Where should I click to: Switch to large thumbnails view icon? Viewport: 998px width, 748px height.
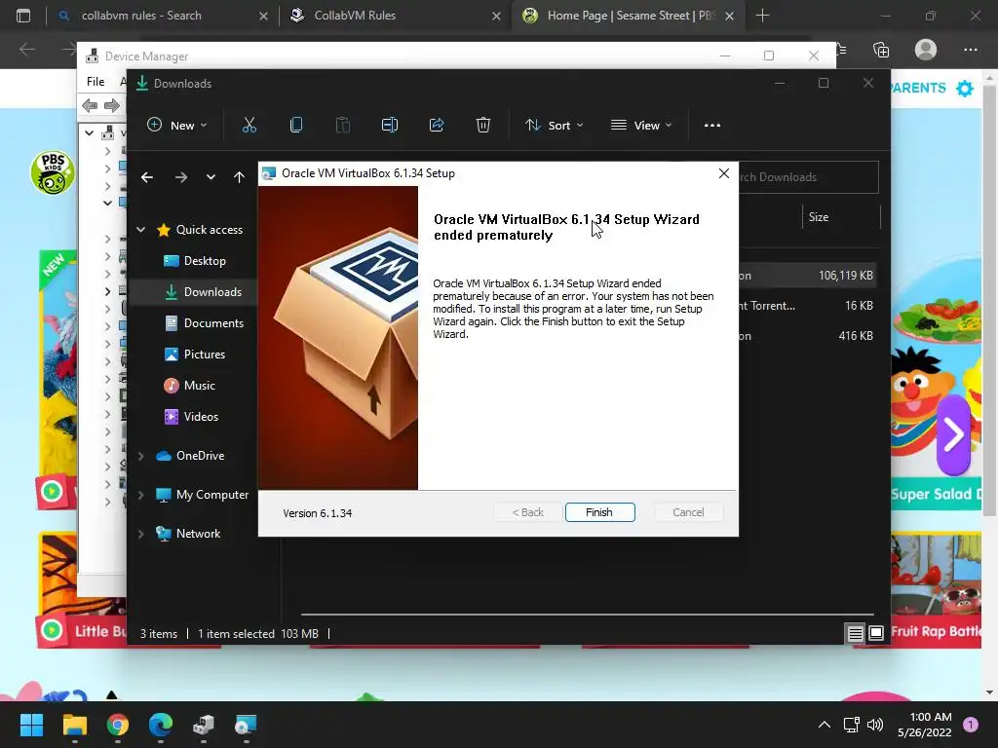tap(876, 633)
